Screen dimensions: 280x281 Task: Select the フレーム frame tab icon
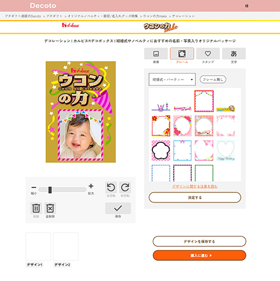(182, 54)
